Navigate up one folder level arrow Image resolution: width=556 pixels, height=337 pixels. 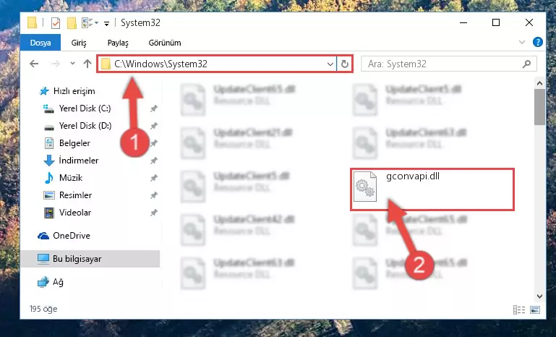(87, 64)
